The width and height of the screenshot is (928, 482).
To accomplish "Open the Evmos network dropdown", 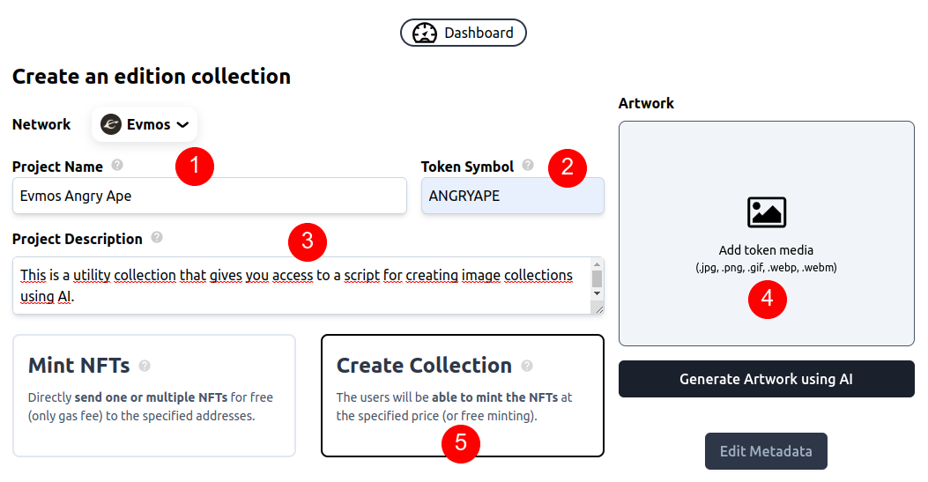I will pos(145,124).
